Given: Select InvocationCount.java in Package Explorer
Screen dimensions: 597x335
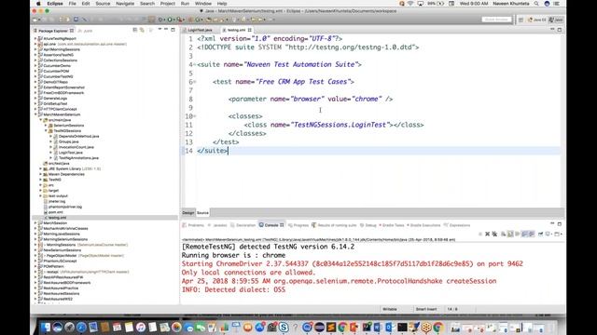Looking at the screenshot, I should coord(76,147).
